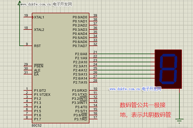This screenshot has height=128, width=193.
Task: Select the EA pin 31
Action: point(27,74)
